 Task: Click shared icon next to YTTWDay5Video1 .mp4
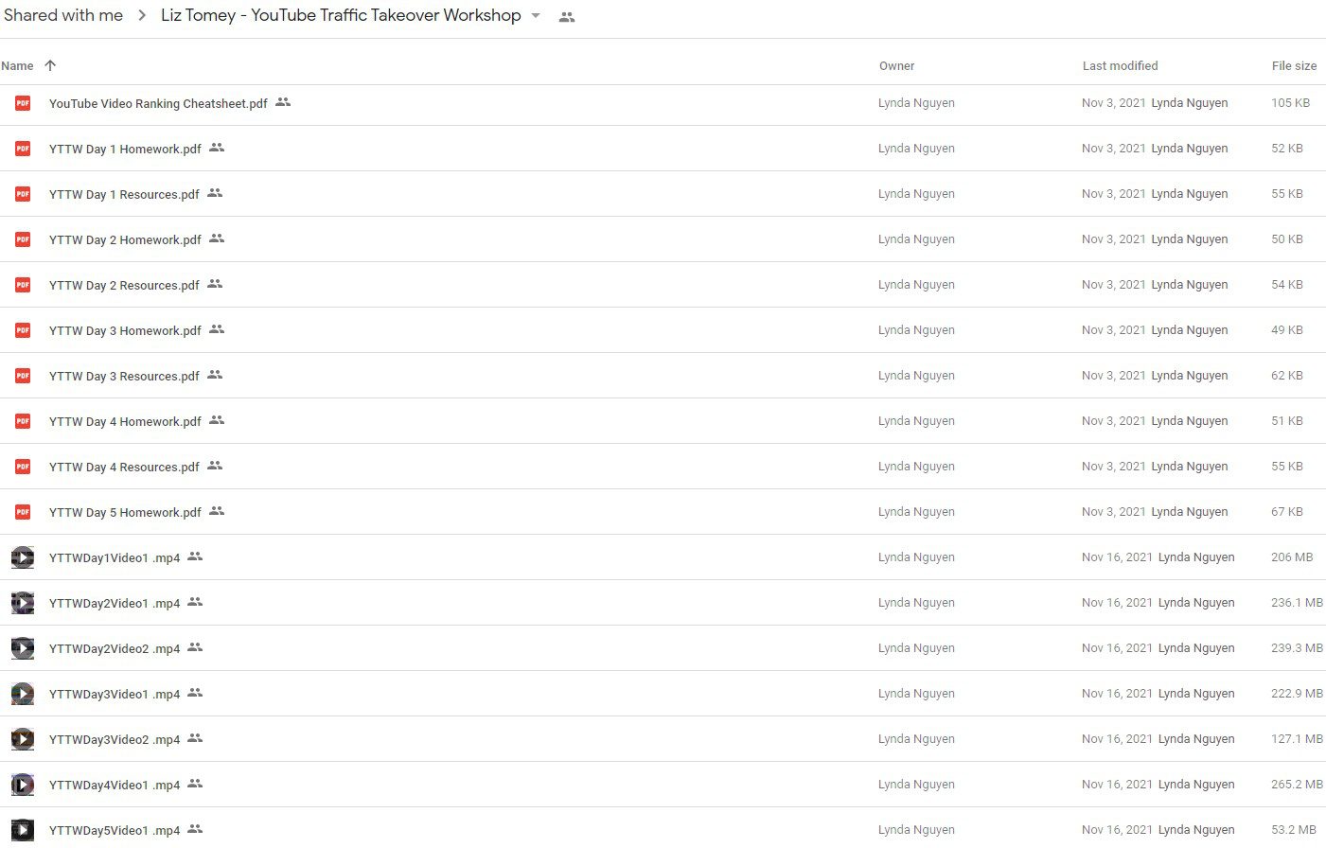(195, 829)
